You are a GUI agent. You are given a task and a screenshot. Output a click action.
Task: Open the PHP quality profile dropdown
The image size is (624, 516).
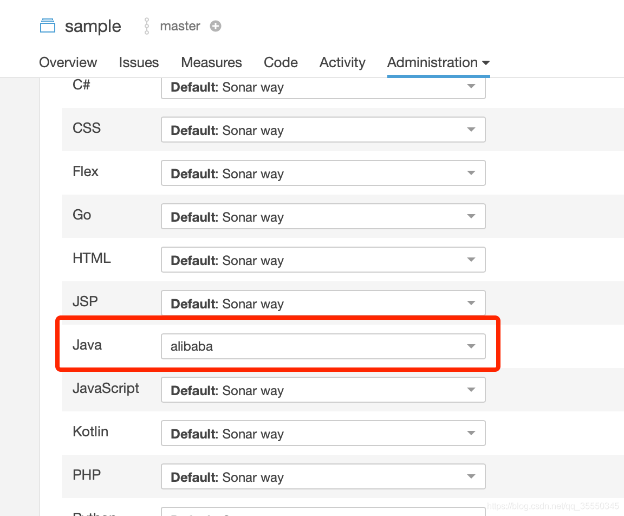point(323,476)
